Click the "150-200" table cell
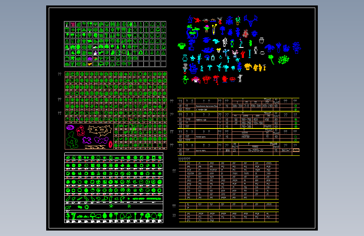The width and height of the screenshot is (364, 236). pos(256,106)
